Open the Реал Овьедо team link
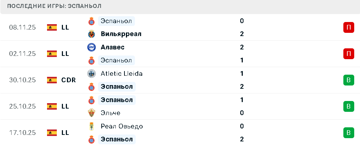This screenshot has height=145, width=360. tap(122, 126)
